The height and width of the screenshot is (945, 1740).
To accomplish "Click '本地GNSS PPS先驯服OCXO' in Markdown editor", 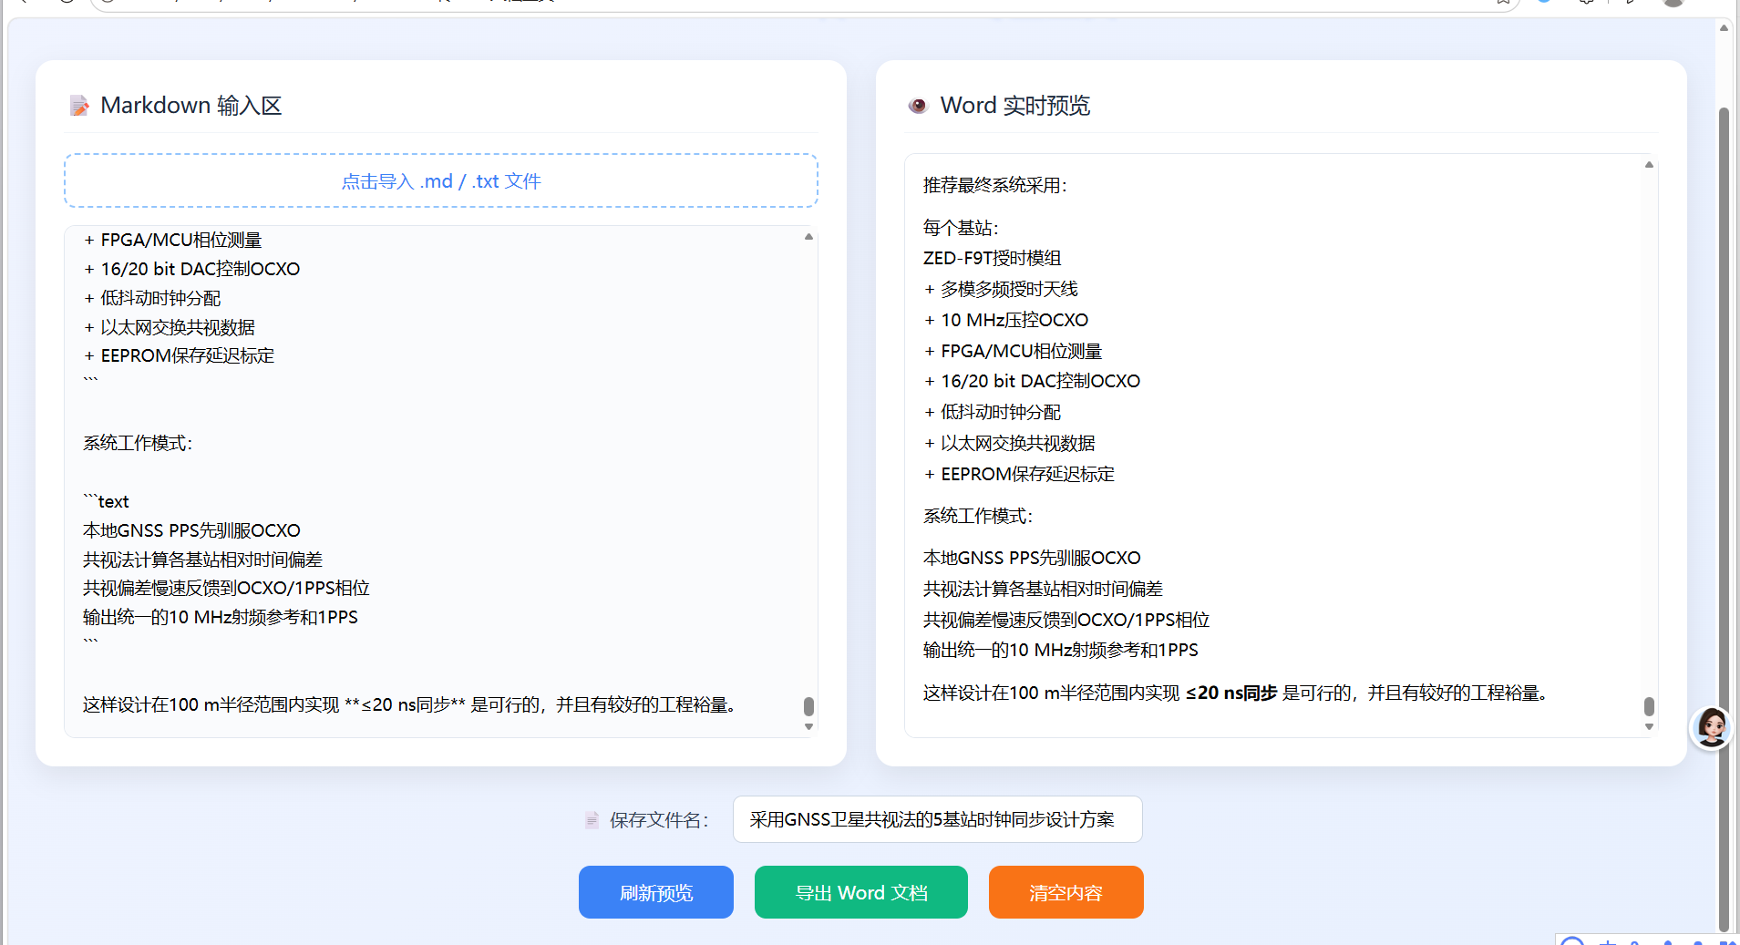I will pos(191,530).
